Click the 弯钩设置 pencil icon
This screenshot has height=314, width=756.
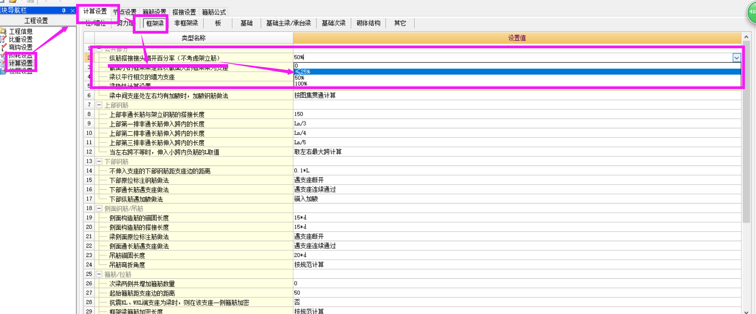pos(3,47)
